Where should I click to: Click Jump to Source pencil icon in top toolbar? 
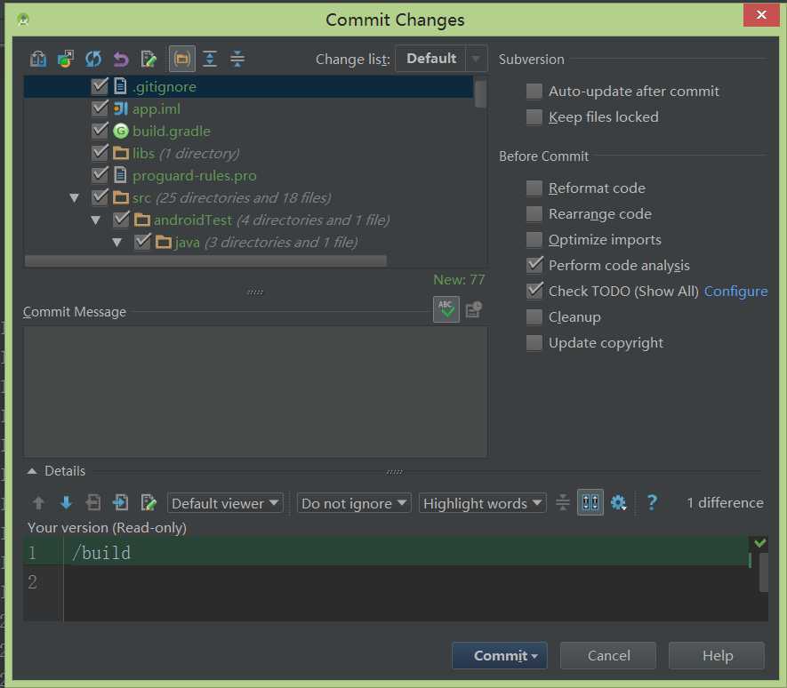(149, 59)
